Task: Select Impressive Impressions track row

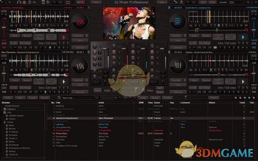Action: point(150,118)
